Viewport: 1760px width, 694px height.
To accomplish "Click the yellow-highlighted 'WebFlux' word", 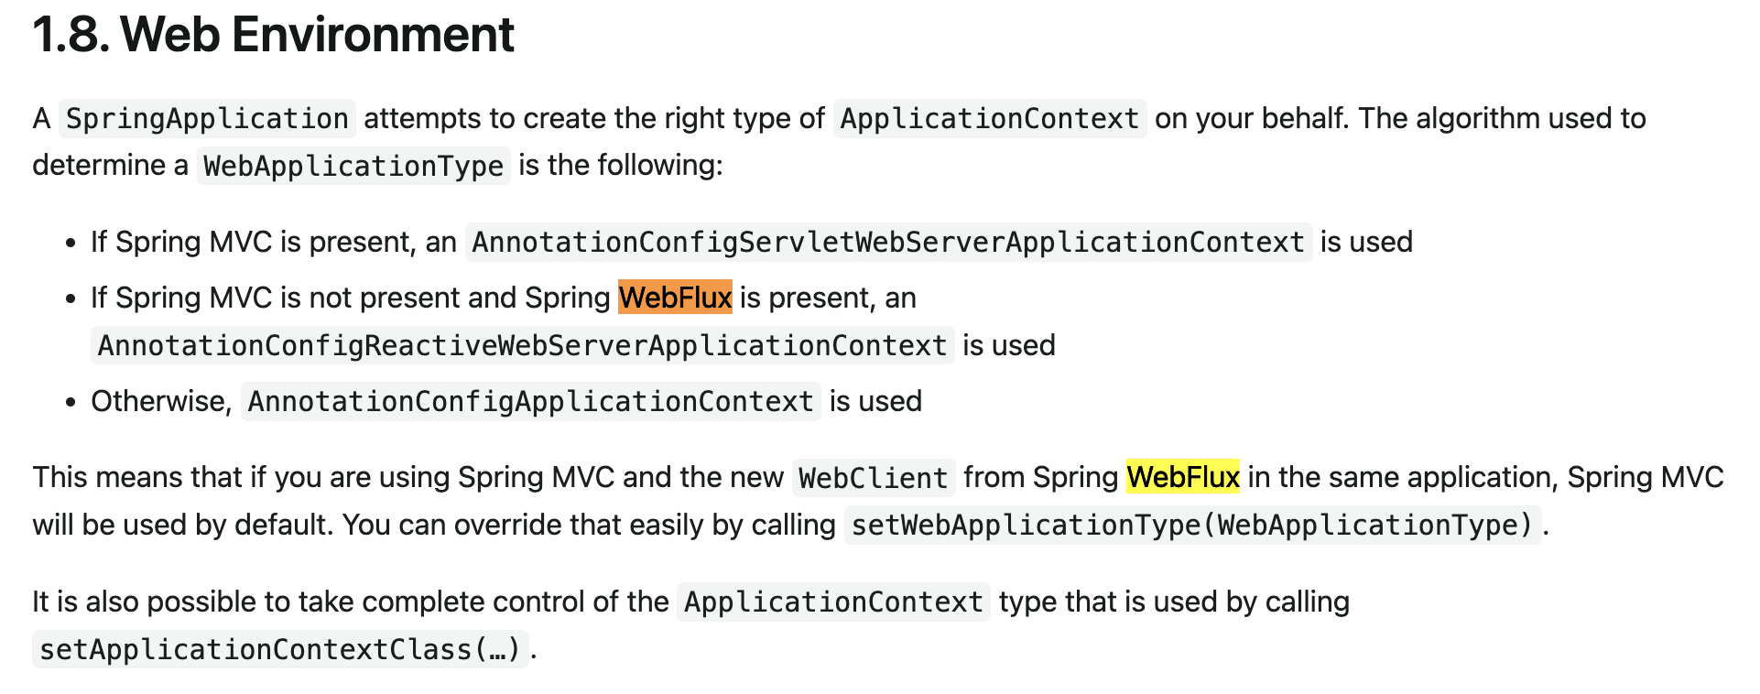I will pos(1182,477).
